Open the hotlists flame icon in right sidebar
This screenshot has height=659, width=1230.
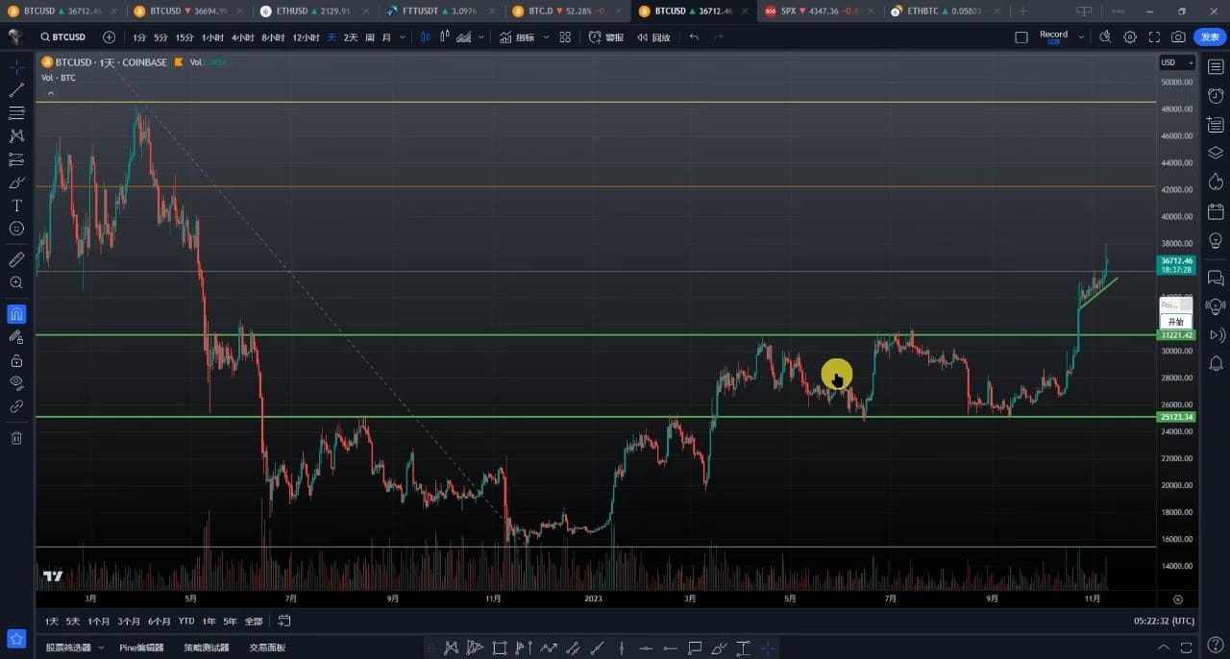(1216, 182)
